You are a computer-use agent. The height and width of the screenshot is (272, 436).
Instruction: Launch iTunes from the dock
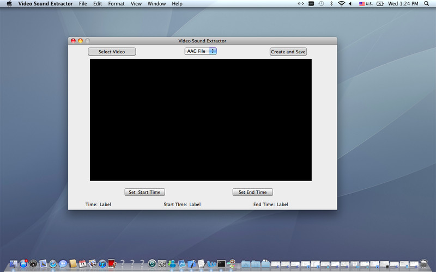pyautogui.click(x=102, y=263)
